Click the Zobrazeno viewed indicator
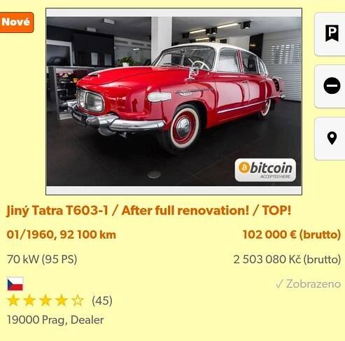Viewport: 345px width, 341px height. 308,284
